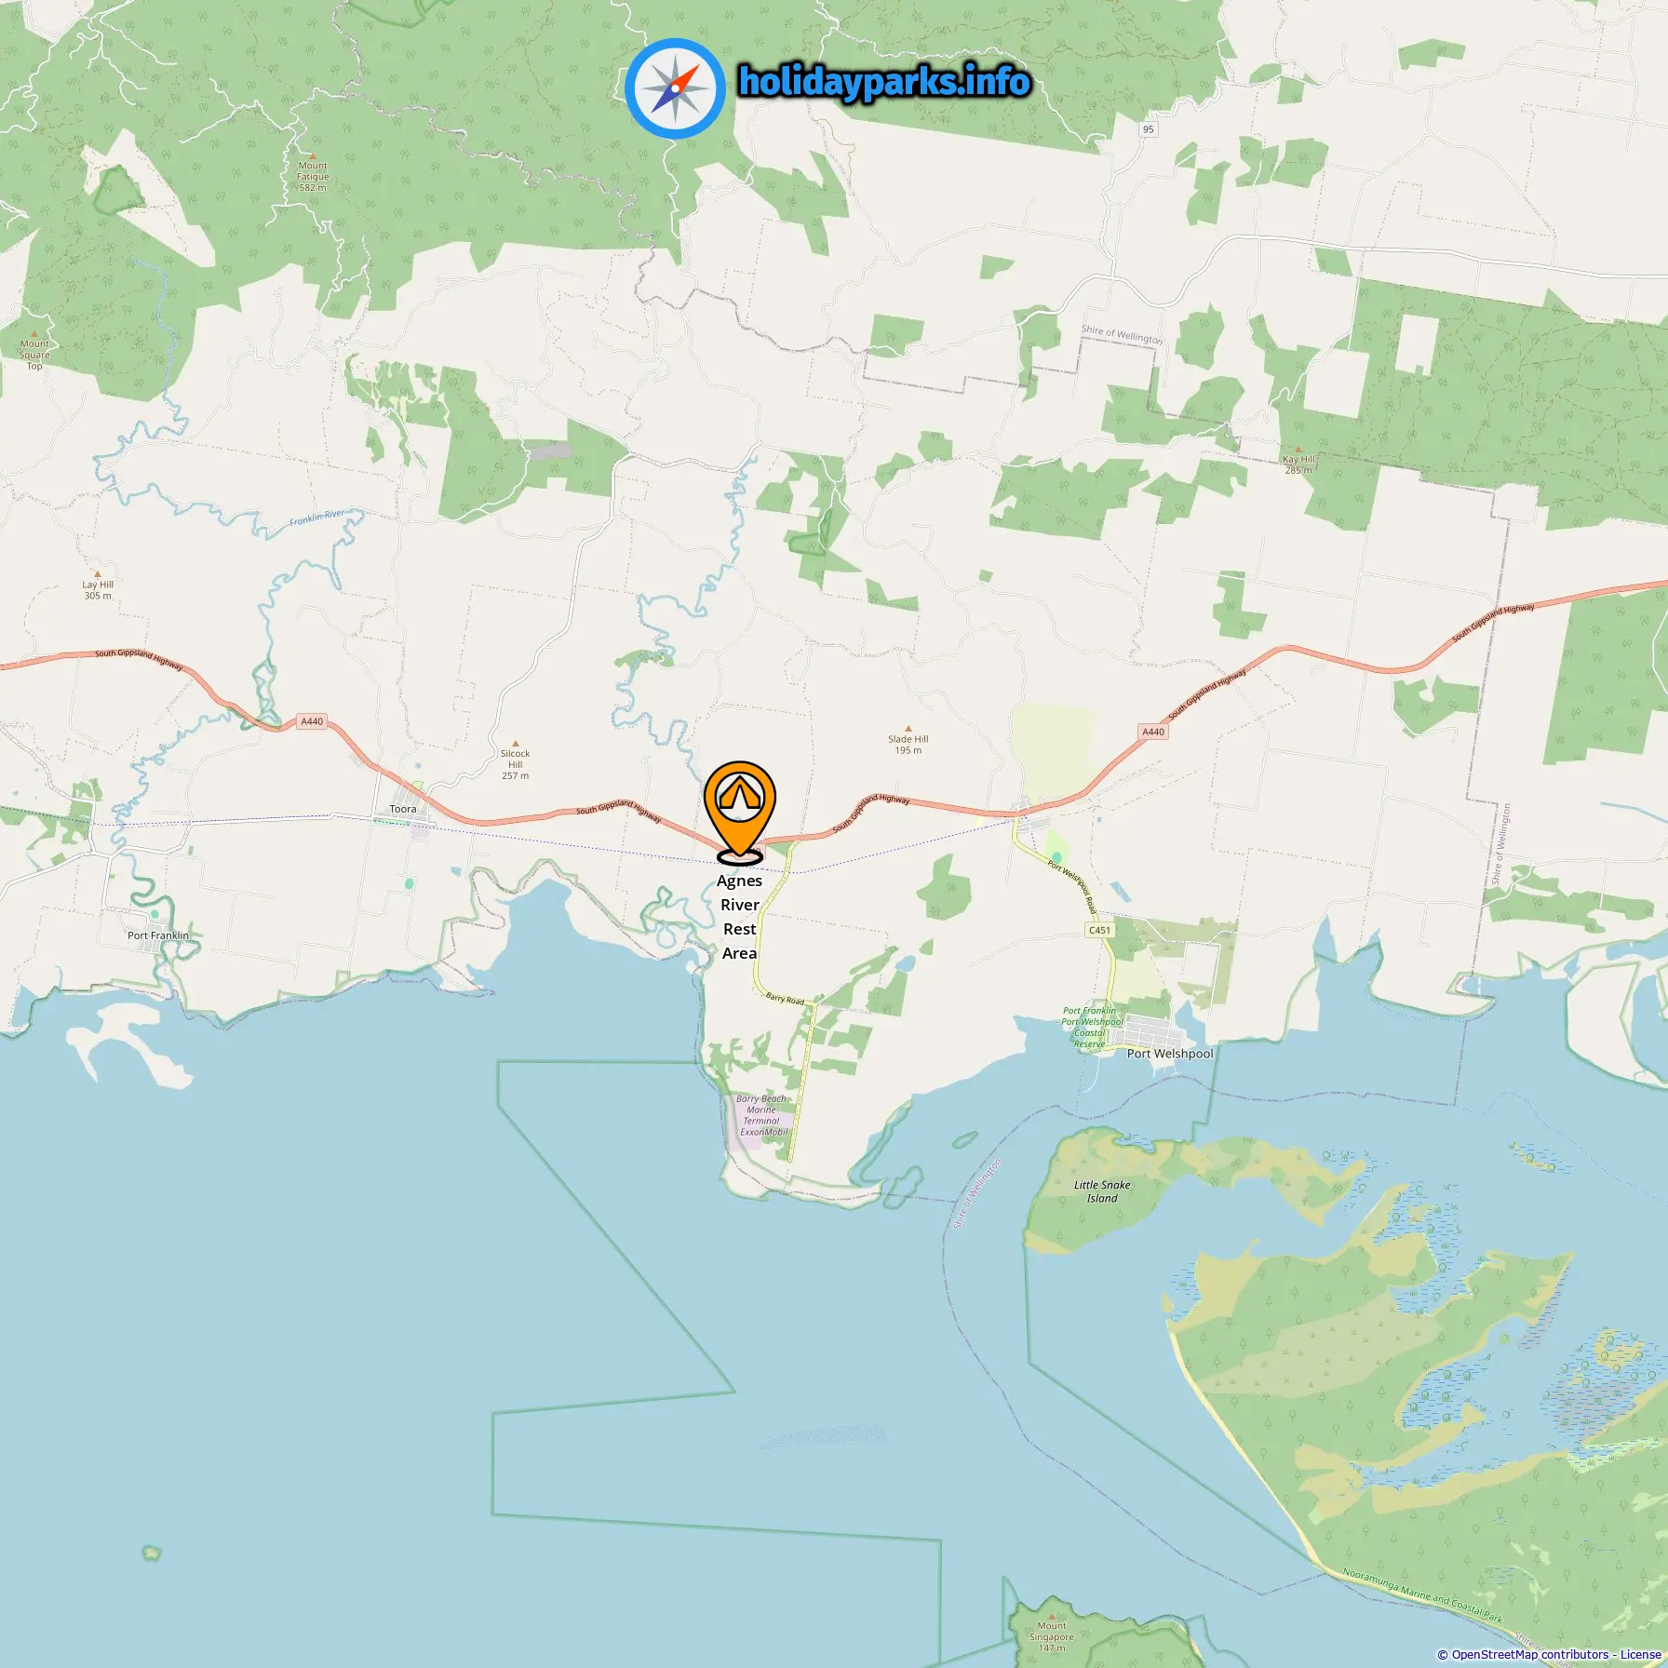Click the blue compass logo icon
This screenshot has width=1668, height=1668.
(675, 88)
